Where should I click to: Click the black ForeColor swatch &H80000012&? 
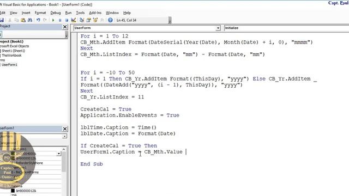pyautogui.click(x=13, y=191)
